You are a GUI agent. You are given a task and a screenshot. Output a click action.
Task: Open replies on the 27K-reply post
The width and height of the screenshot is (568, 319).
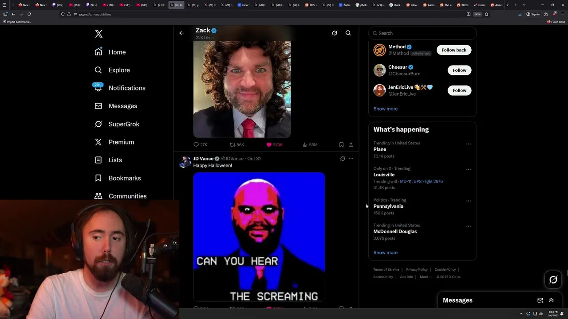pyautogui.click(x=201, y=145)
